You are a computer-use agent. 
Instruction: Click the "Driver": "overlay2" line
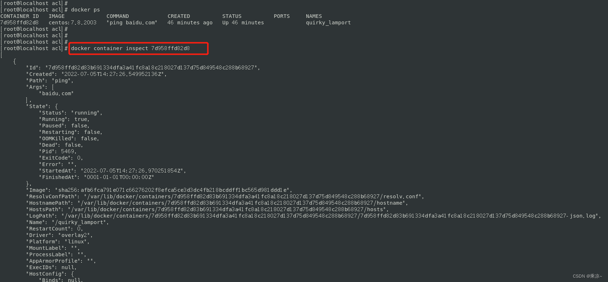(x=59, y=235)
